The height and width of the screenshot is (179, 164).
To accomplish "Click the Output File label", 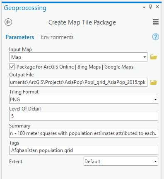I will click(22, 75).
